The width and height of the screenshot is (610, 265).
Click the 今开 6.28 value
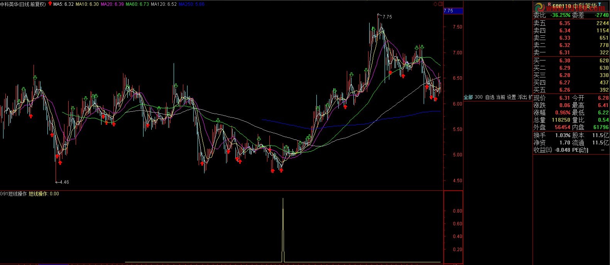603,98
